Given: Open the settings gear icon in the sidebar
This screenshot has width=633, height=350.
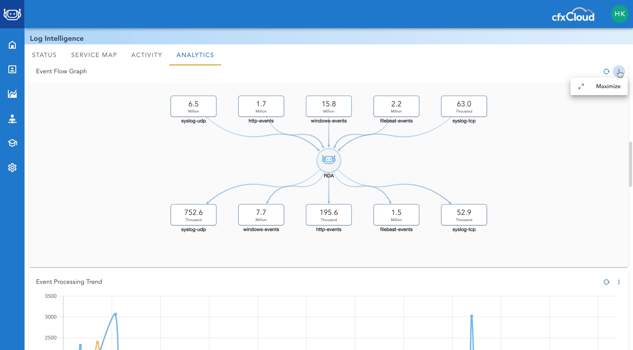Looking at the screenshot, I should [x=12, y=168].
